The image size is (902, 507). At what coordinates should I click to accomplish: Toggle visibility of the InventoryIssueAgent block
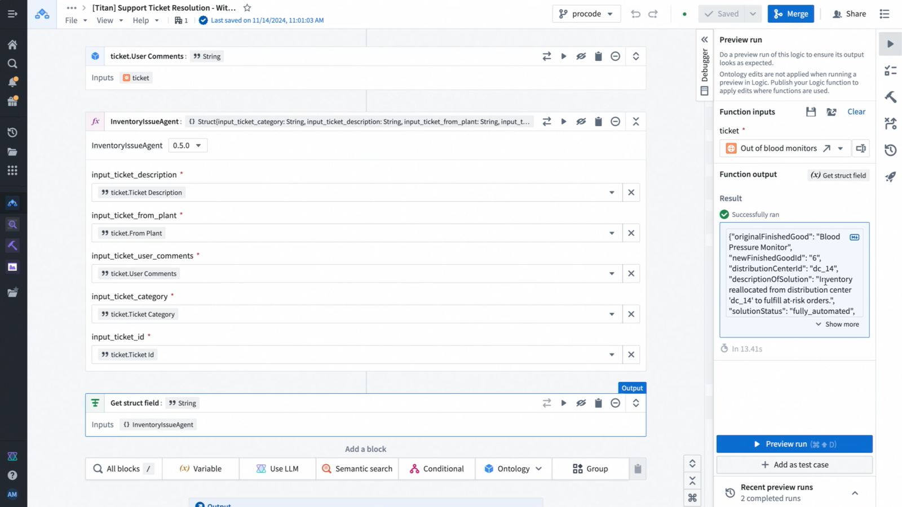(x=581, y=122)
